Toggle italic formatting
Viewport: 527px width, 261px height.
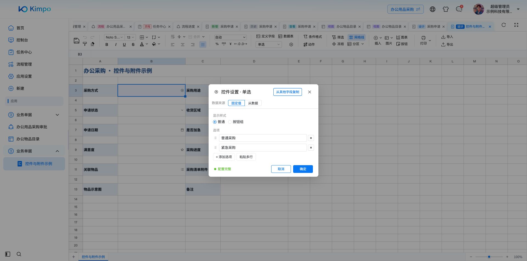[116, 45]
